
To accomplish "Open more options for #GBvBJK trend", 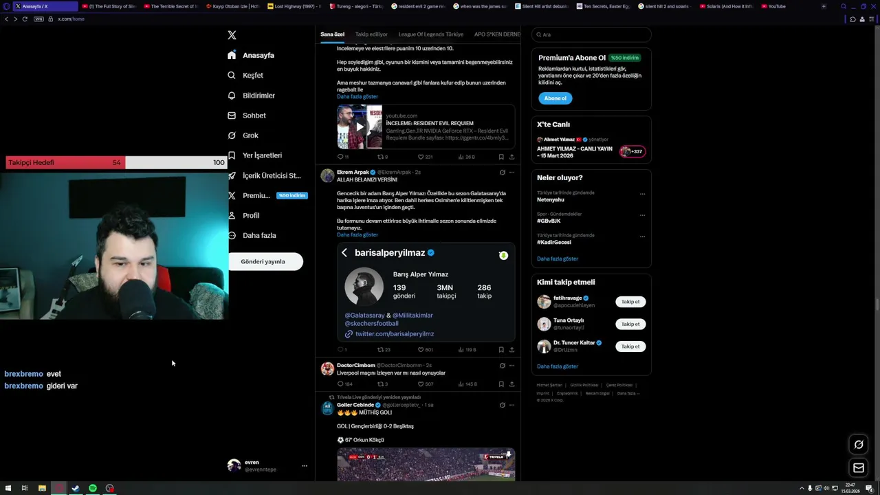I will point(642,215).
